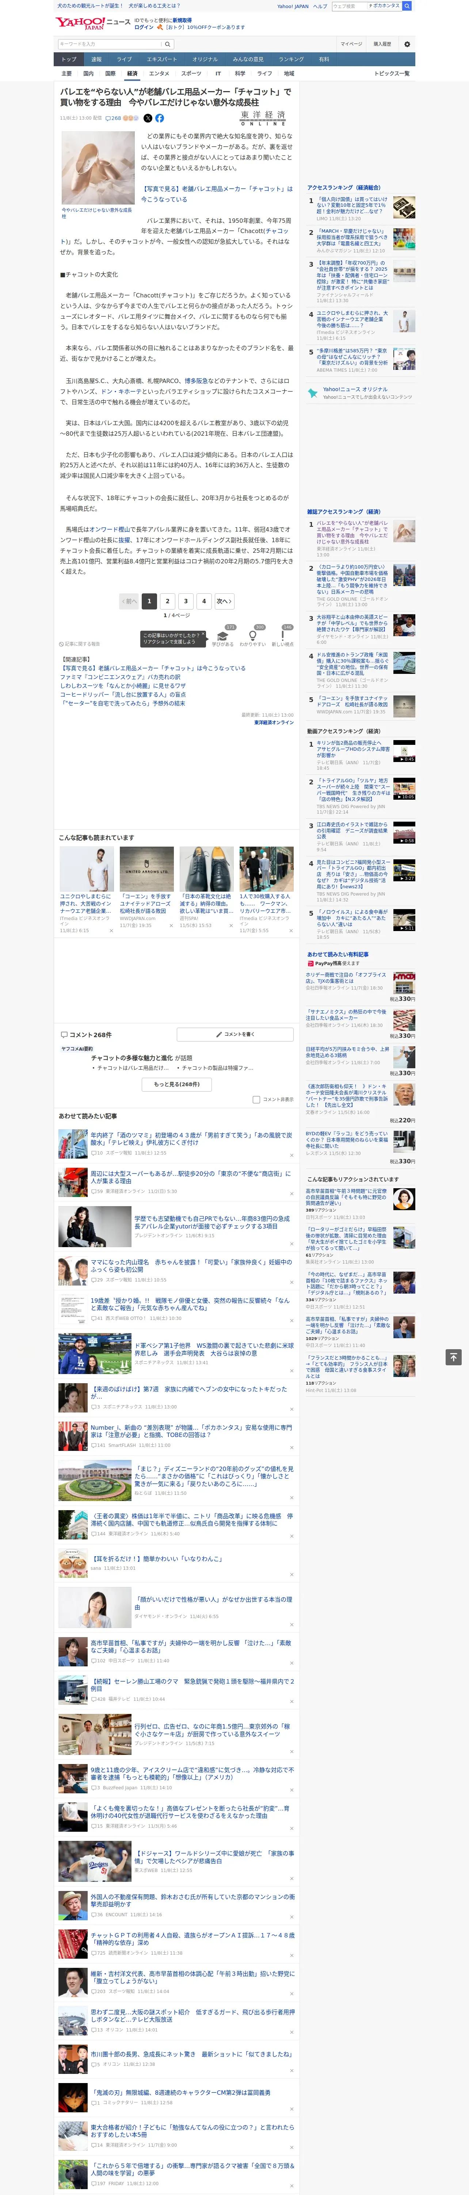Click the back-to-top arrow button

(x=454, y=1357)
